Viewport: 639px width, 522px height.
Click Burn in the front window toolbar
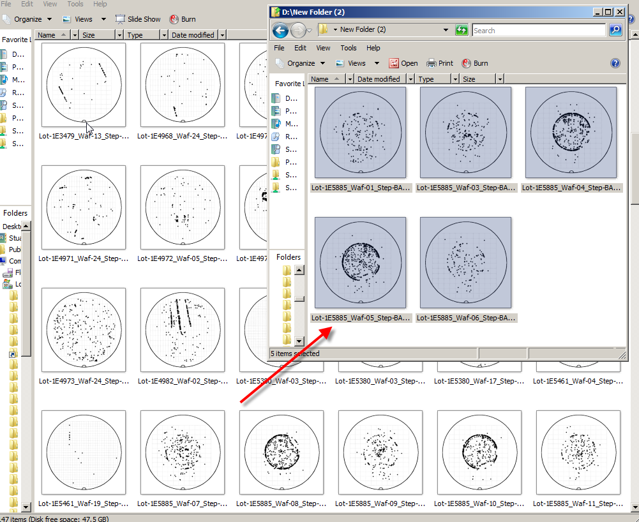[x=475, y=63]
